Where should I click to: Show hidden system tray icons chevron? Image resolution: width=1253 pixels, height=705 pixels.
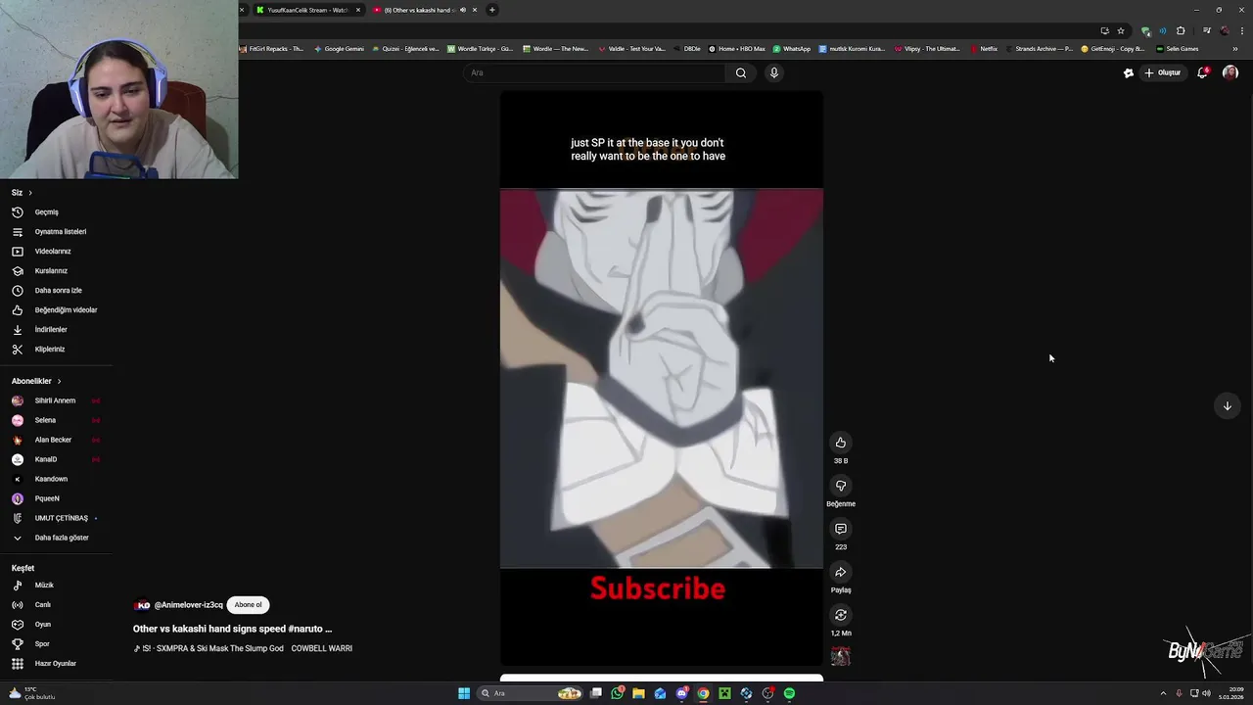(x=1163, y=693)
